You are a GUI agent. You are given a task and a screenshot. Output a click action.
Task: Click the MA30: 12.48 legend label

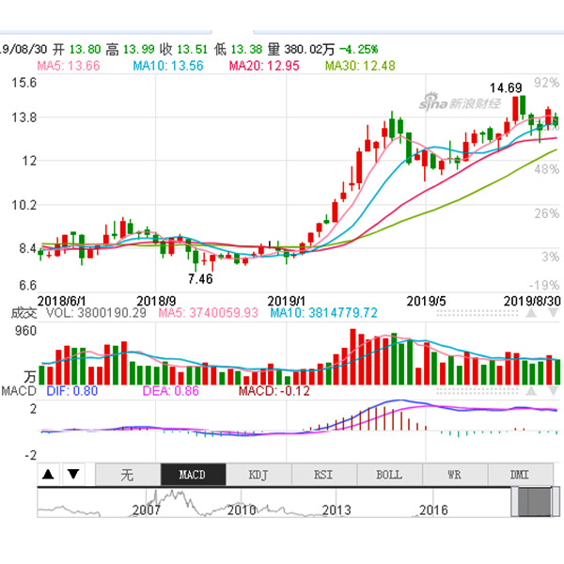click(360, 66)
